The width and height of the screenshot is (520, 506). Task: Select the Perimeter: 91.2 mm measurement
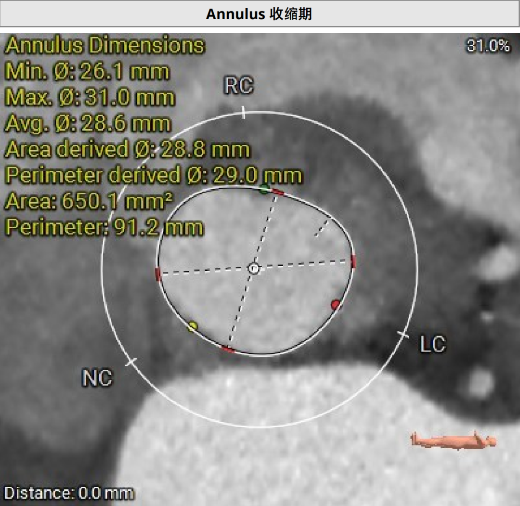104,227
